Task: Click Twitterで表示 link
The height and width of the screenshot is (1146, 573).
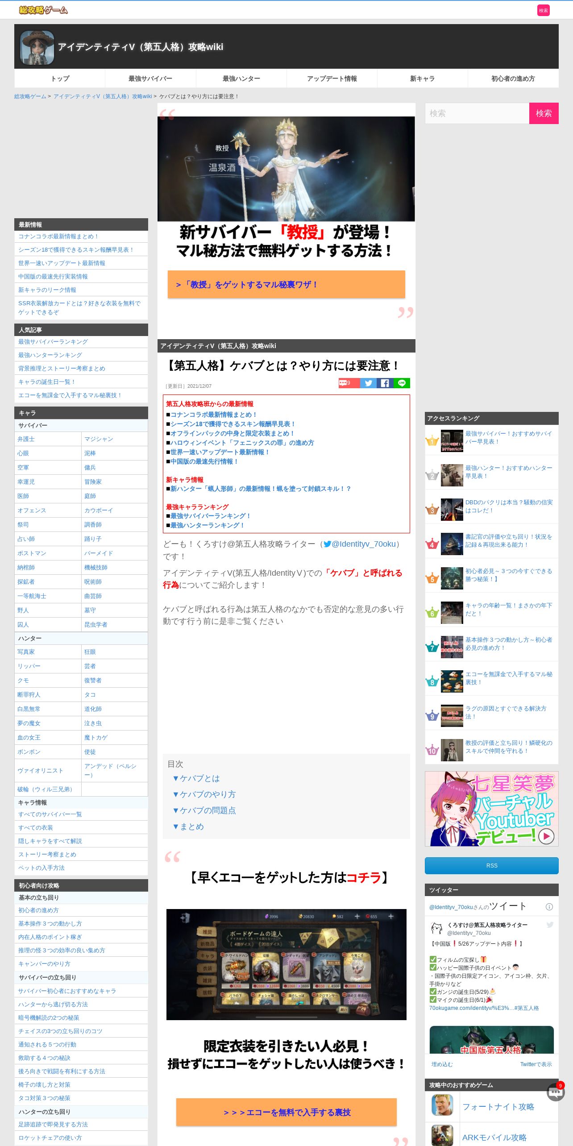Action: pos(536,1064)
